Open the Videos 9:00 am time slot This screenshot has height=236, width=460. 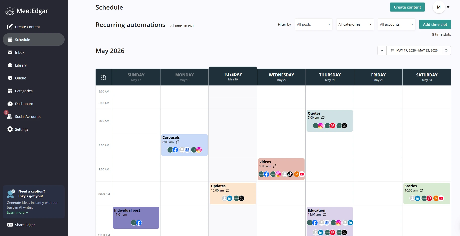281,169
